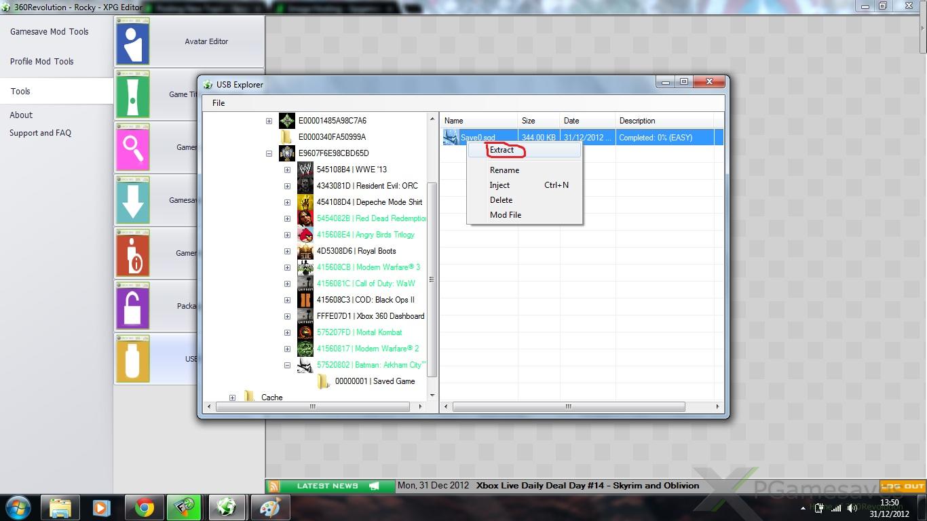Click the RSS feed icon near Latest News
Screen dimensions: 927x521
pyautogui.click(x=273, y=486)
